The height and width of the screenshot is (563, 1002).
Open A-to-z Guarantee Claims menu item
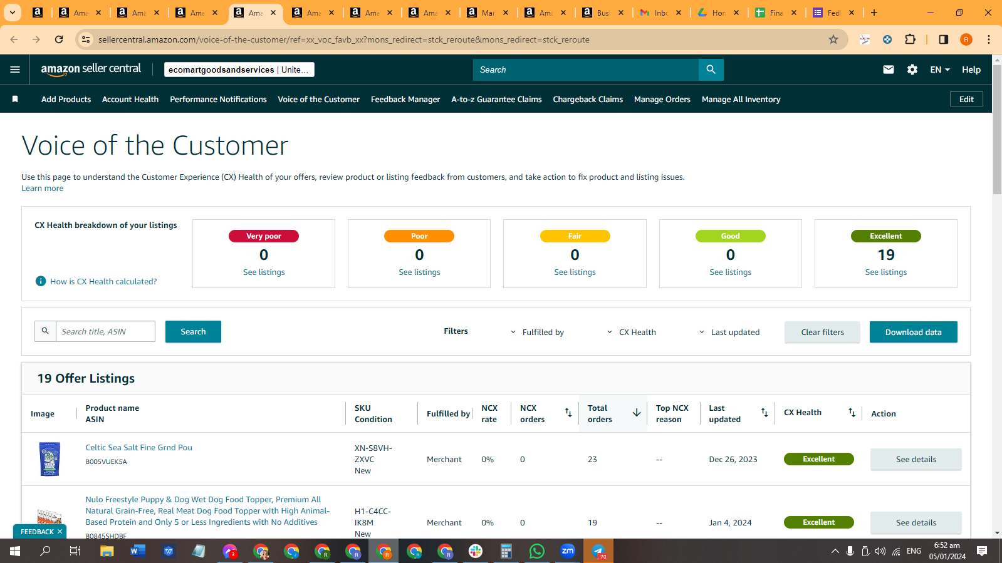click(x=496, y=99)
